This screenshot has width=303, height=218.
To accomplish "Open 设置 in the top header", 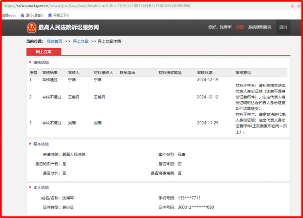I will [x=240, y=27].
